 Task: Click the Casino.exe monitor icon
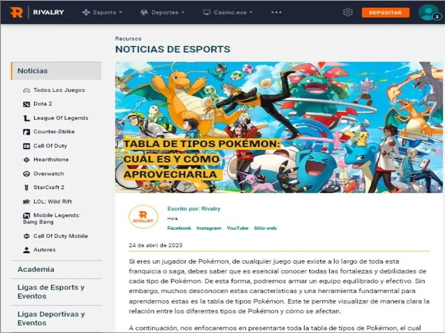tap(206, 12)
